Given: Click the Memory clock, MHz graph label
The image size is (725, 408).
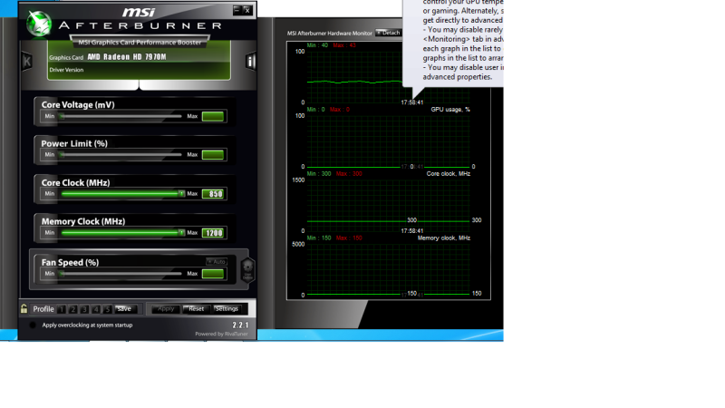Looking at the screenshot, I should (444, 238).
